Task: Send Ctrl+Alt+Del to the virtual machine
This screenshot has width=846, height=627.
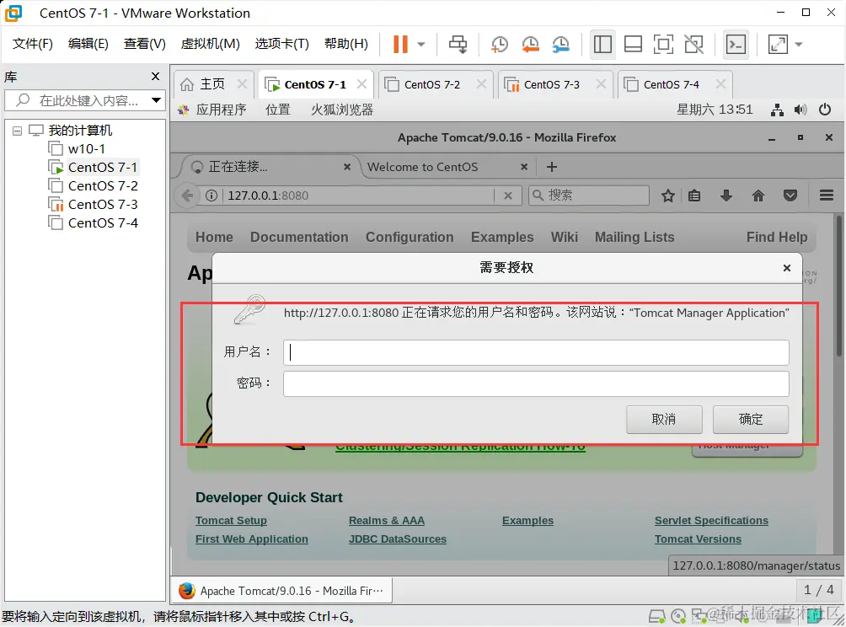Action: click(x=458, y=45)
